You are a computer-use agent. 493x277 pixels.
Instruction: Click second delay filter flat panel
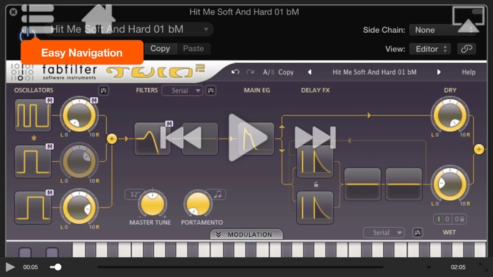404,184
